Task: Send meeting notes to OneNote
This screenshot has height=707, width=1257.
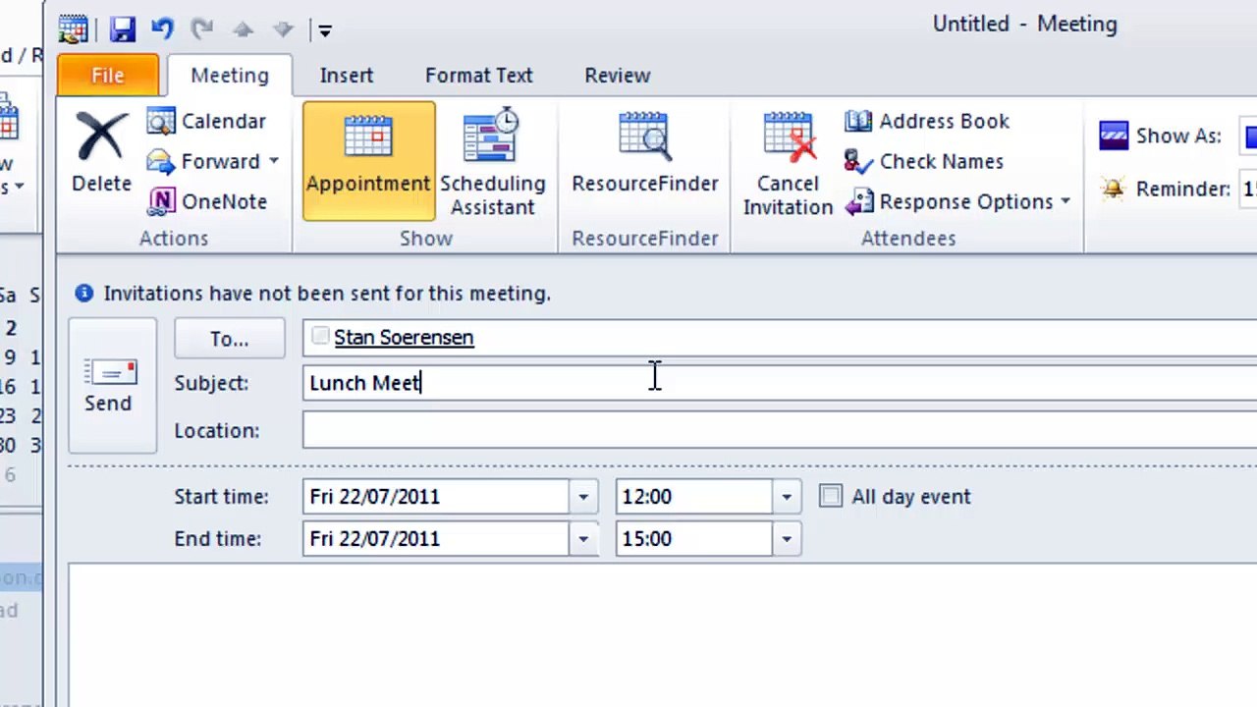Action: pyautogui.click(x=207, y=202)
